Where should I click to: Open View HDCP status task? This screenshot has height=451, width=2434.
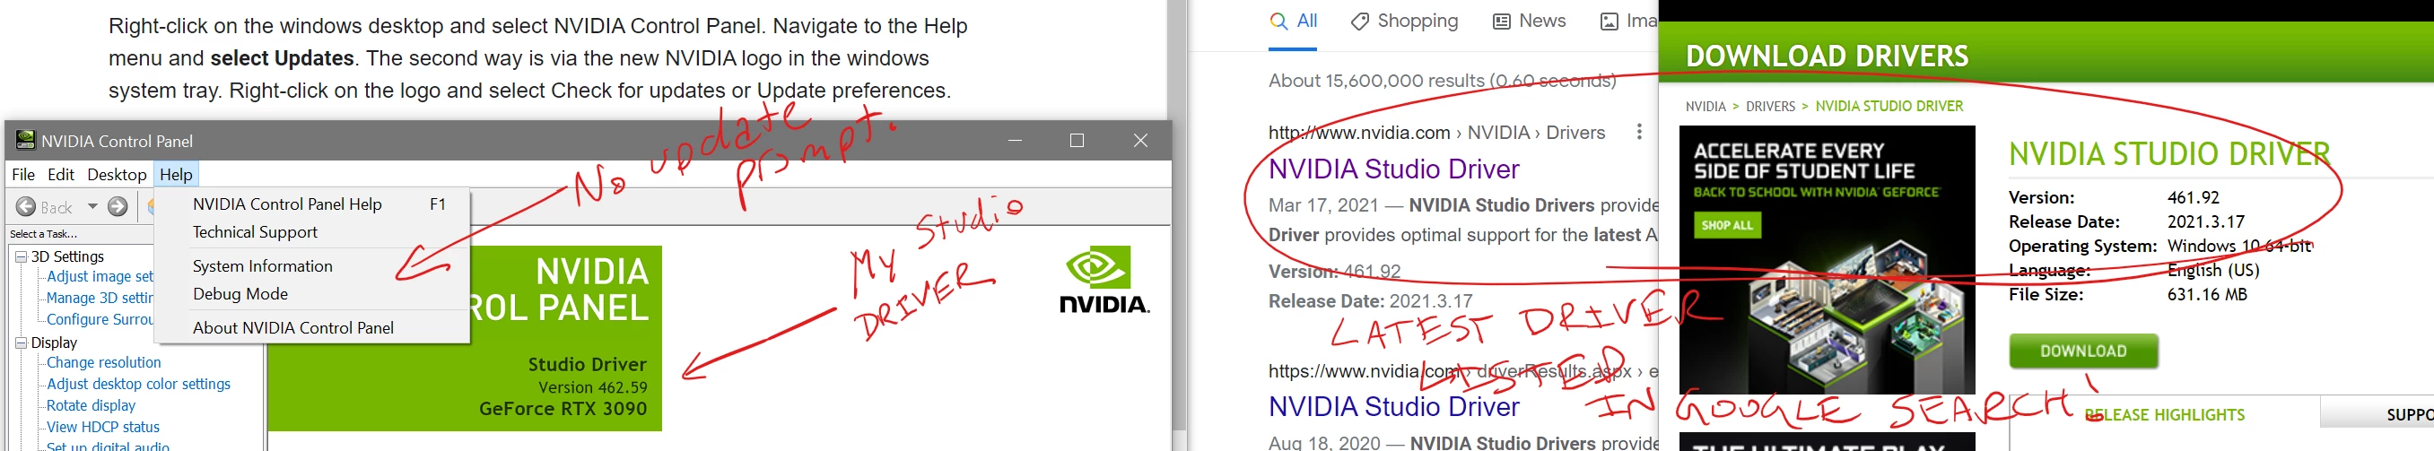pos(103,428)
